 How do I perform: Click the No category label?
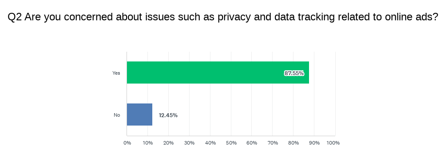tap(117, 115)
